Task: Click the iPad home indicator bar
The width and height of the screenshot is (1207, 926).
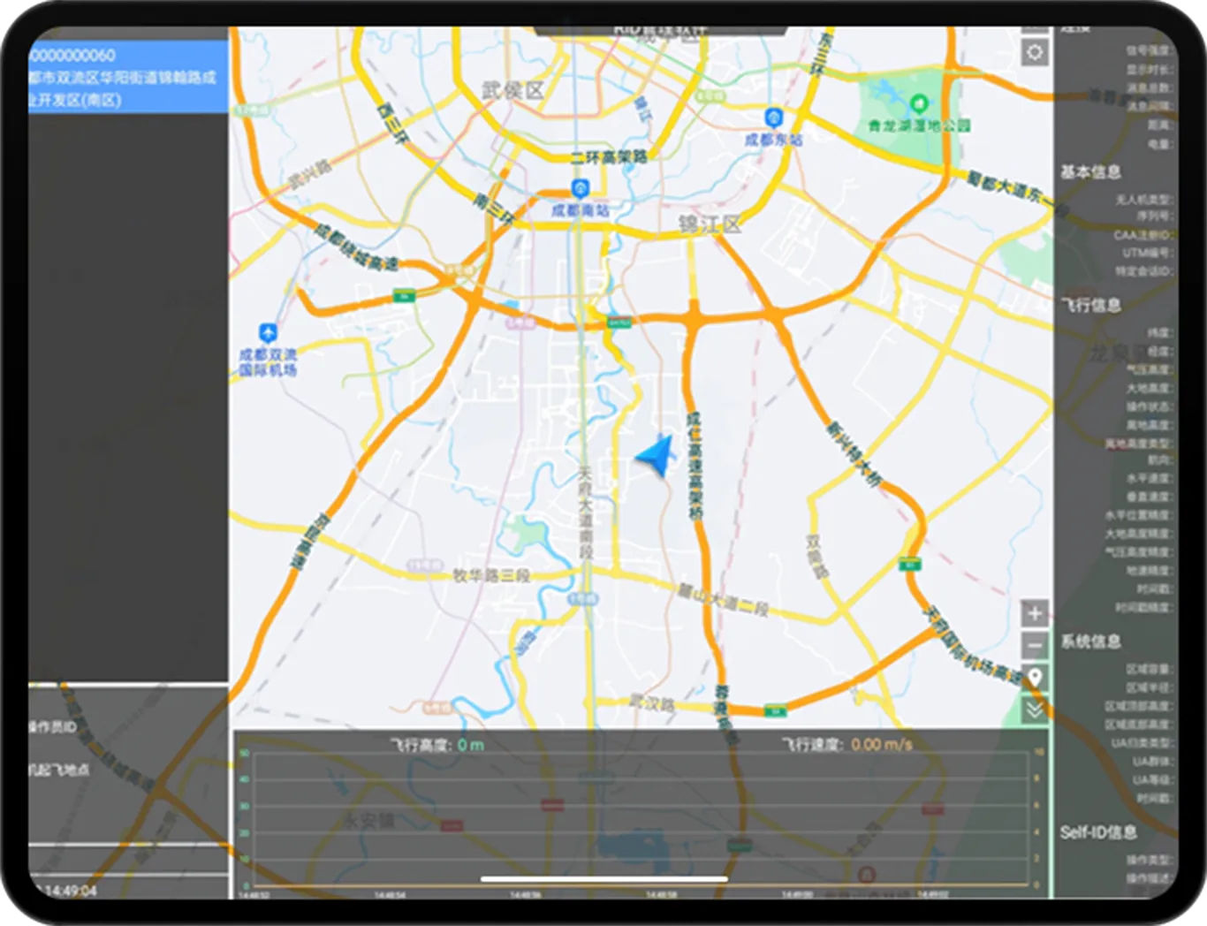Action: (x=603, y=879)
